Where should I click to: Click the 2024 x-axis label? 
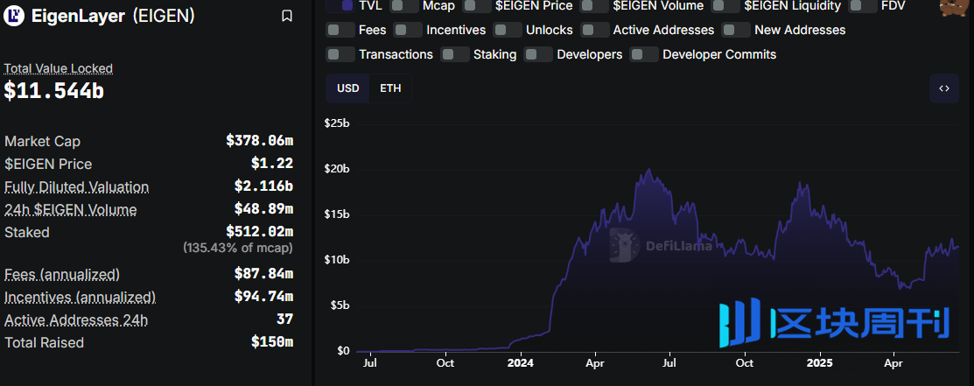pos(520,363)
